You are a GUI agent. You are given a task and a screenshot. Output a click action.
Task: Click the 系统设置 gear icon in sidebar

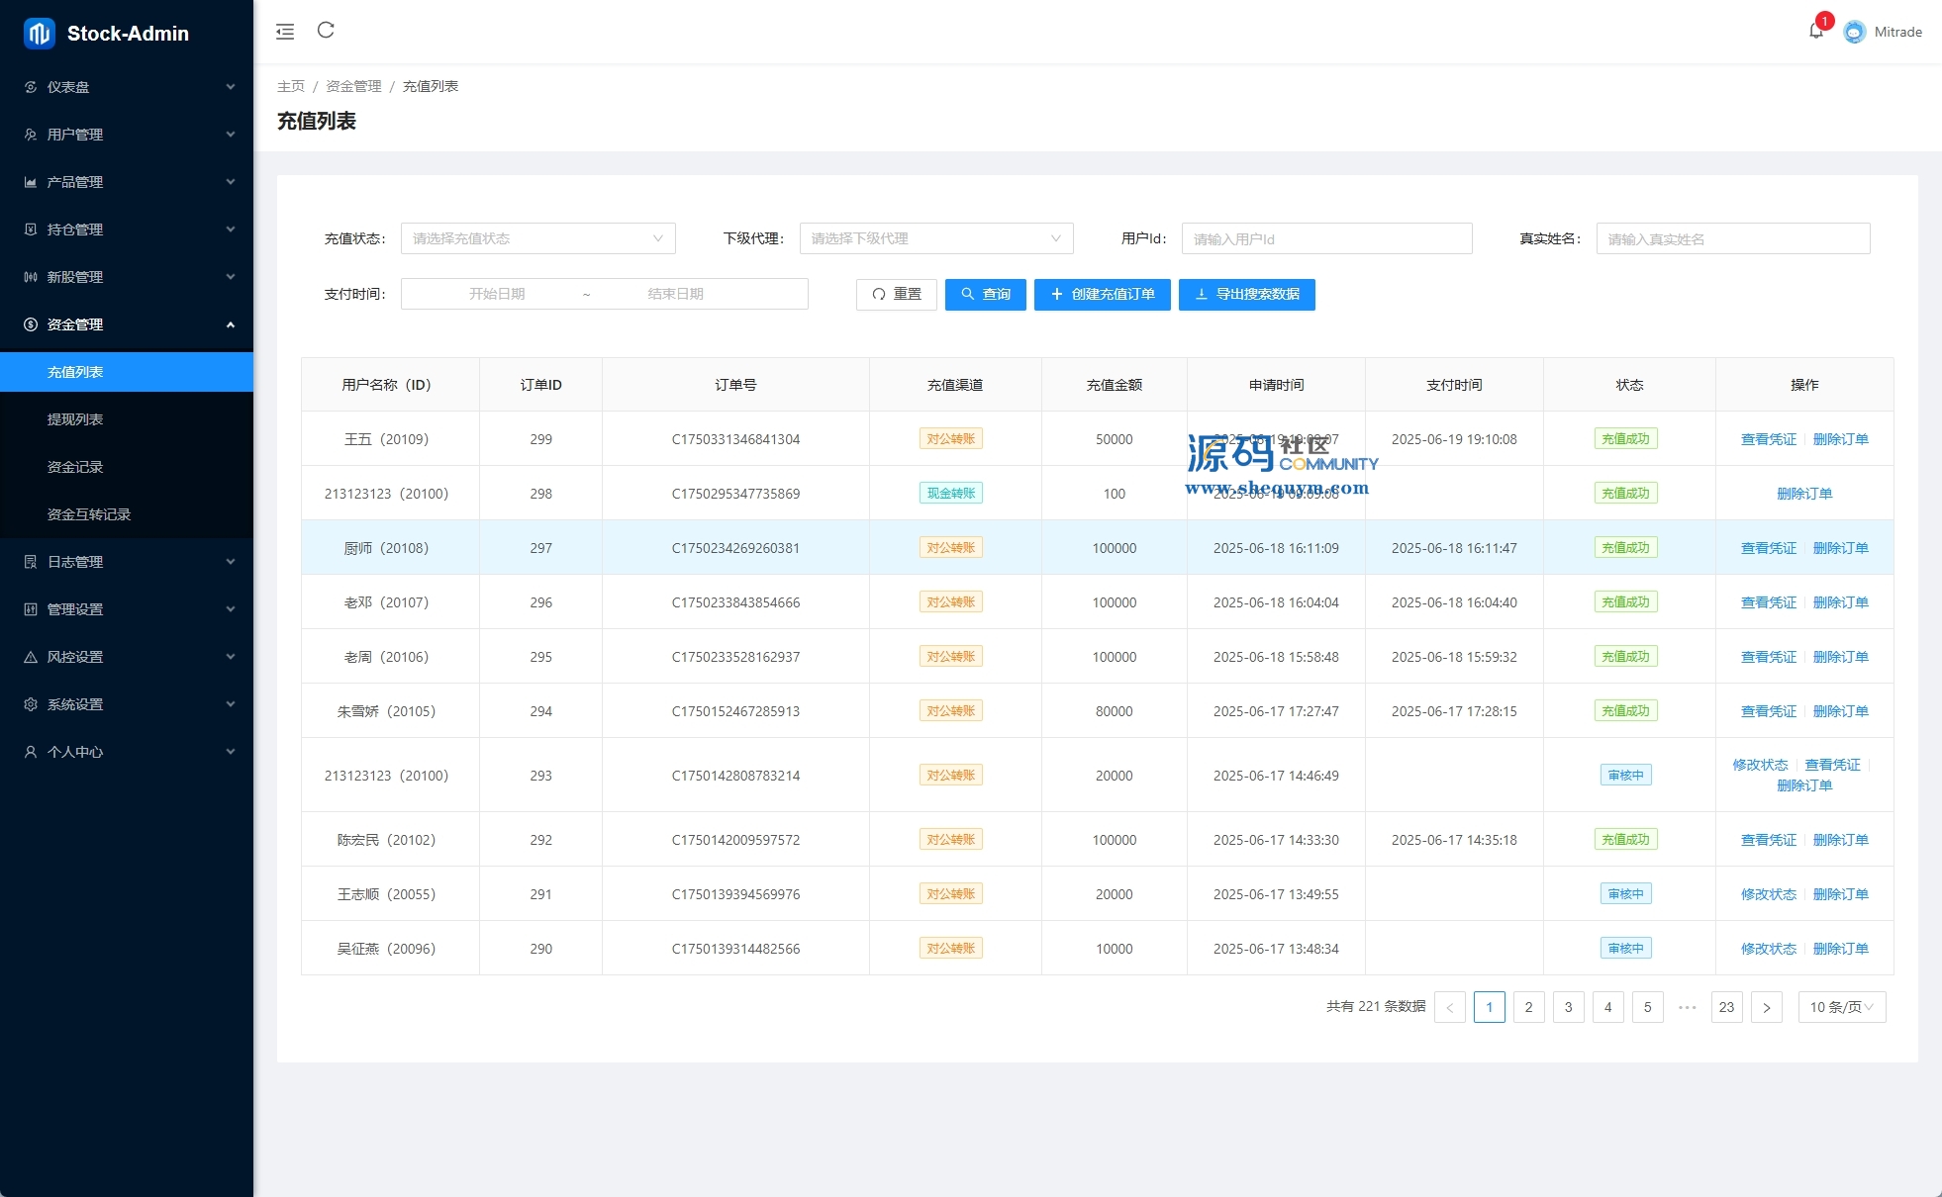pyautogui.click(x=31, y=704)
